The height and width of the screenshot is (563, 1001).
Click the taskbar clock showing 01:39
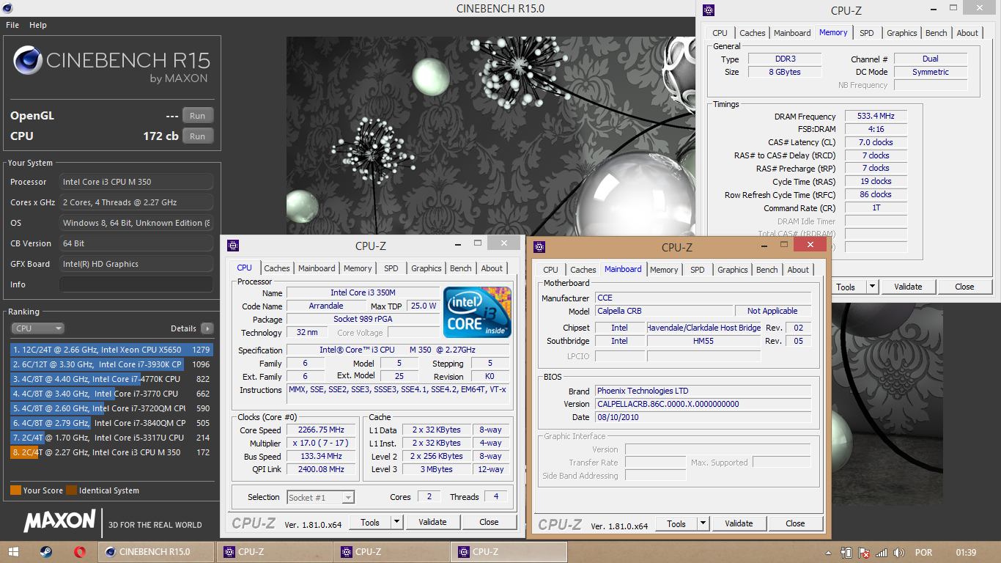point(966,553)
